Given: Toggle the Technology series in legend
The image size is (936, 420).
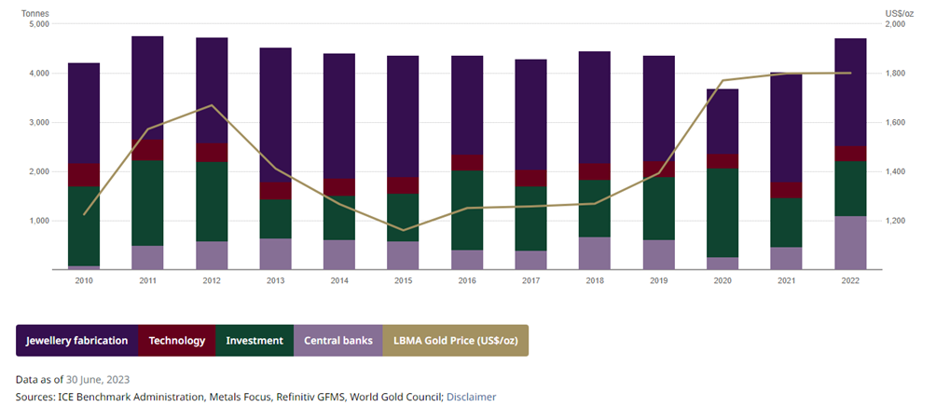Looking at the screenshot, I should click(176, 341).
